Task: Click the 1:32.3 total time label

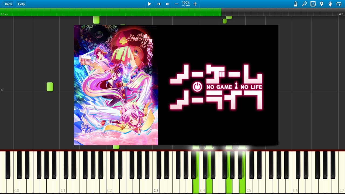Action: coord(340,15)
